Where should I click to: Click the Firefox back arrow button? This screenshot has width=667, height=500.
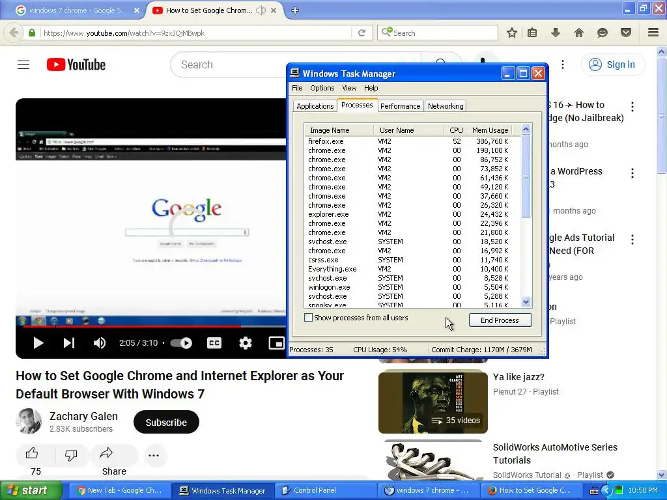pyautogui.click(x=14, y=33)
